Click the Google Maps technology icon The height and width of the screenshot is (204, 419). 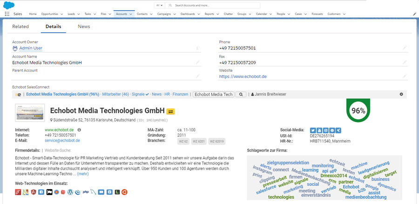(26, 192)
